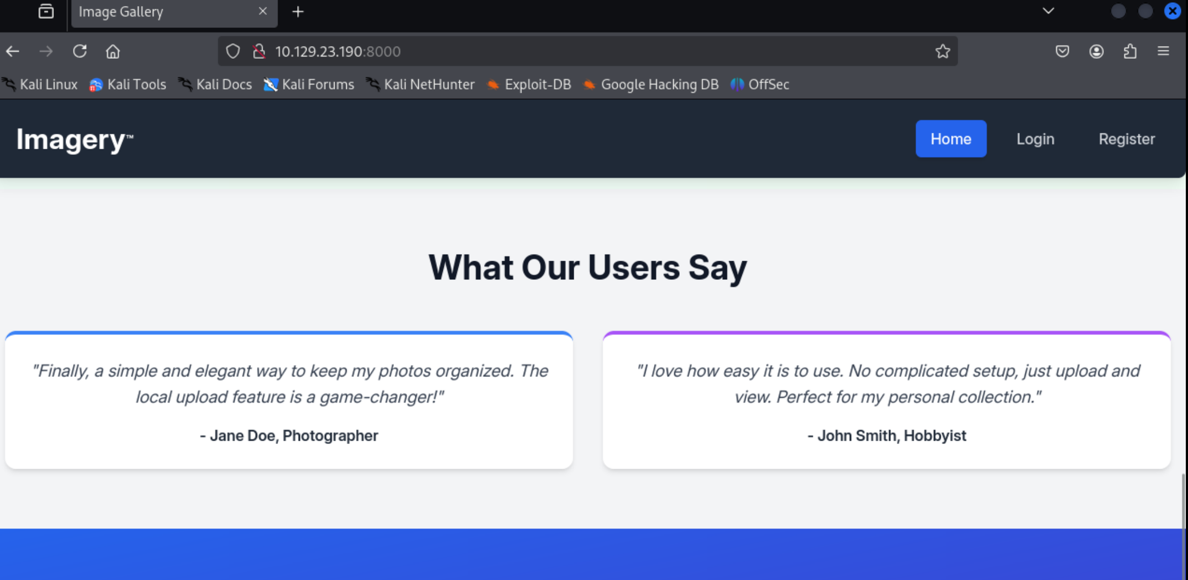
Task: Open the Firefox account icon
Action: click(1096, 52)
